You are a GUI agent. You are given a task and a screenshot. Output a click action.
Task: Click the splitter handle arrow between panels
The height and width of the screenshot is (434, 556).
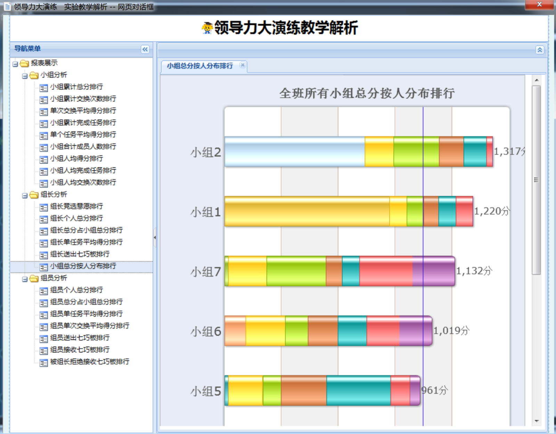pyautogui.click(x=155, y=238)
